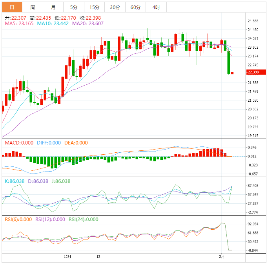Click the MA5 indicator label
The image size is (268, 265).
click(19, 24)
